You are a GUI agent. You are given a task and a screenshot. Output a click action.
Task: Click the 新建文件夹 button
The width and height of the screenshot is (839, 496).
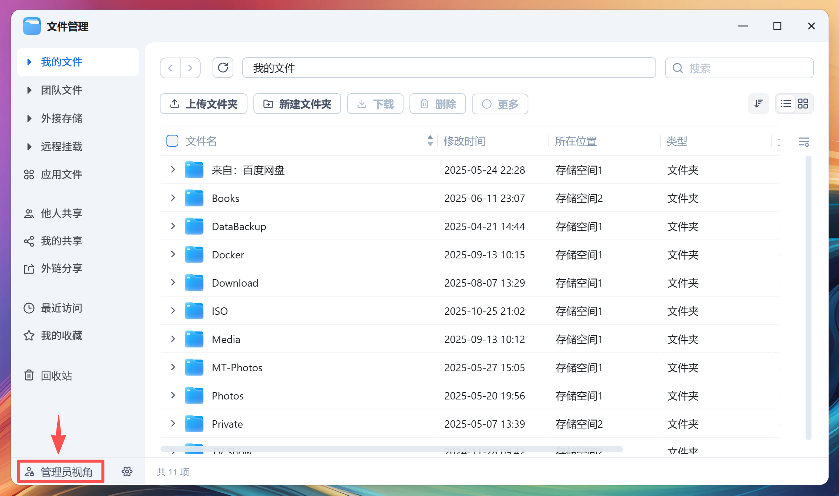click(297, 104)
